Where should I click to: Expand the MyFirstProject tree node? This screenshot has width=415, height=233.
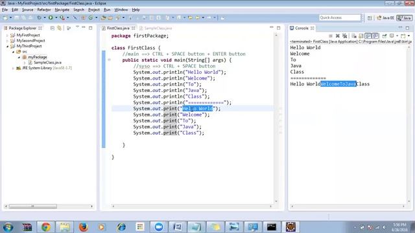[x=7, y=35]
